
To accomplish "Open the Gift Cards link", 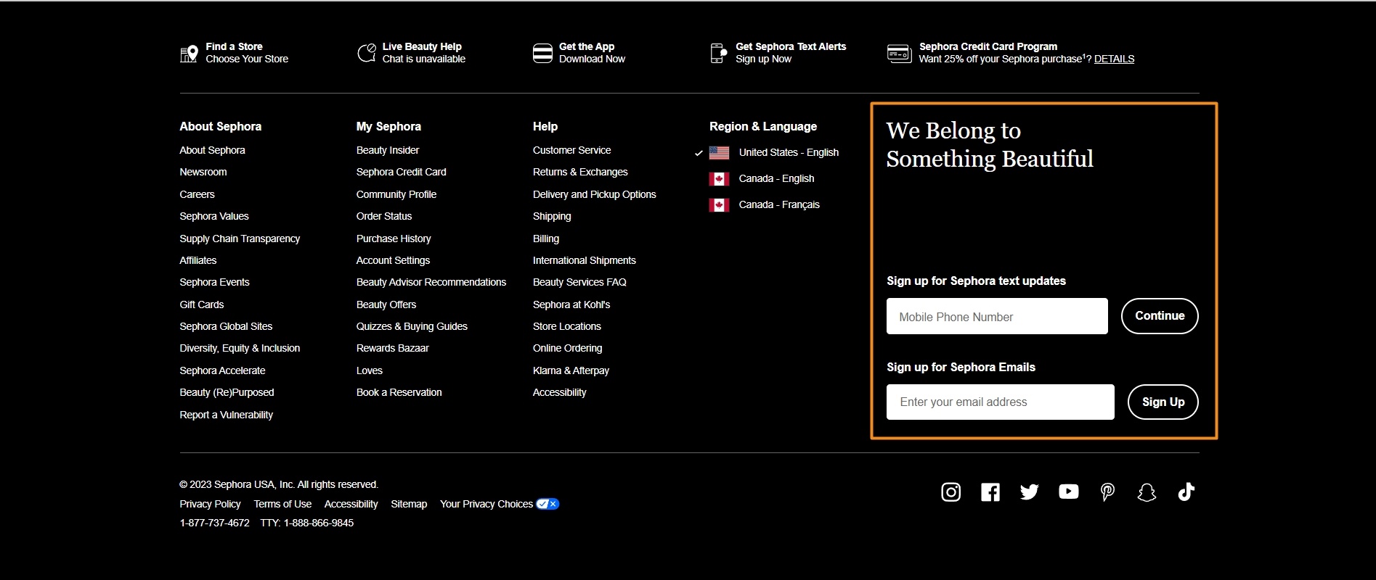I will coord(202,304).
